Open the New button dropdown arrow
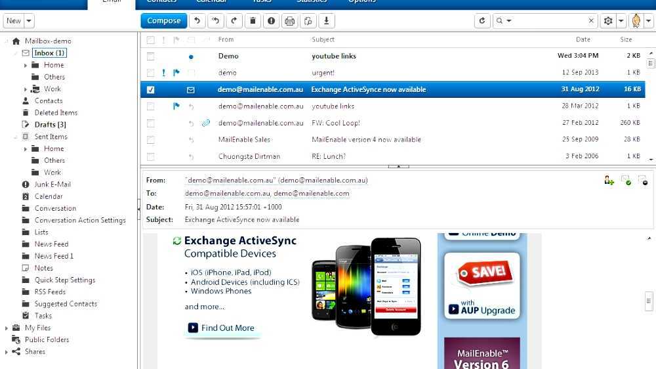This screenshot has width=656, height=369. 29,20
